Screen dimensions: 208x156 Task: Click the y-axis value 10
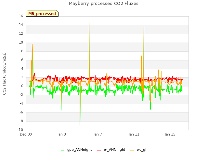(x=21, y=43)
